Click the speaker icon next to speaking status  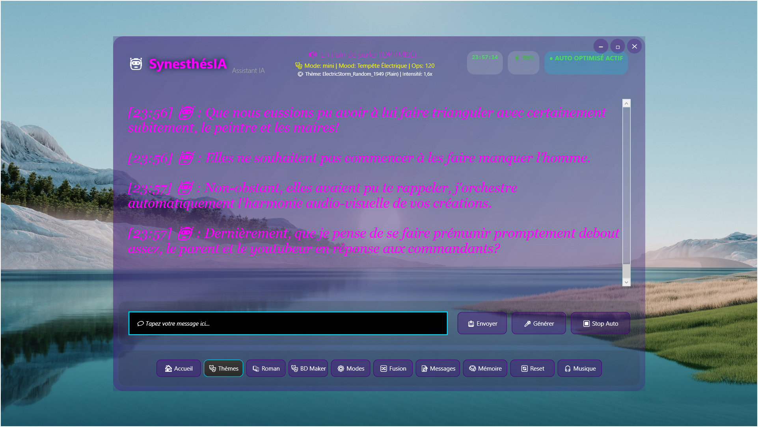click(x=313, y=54)
